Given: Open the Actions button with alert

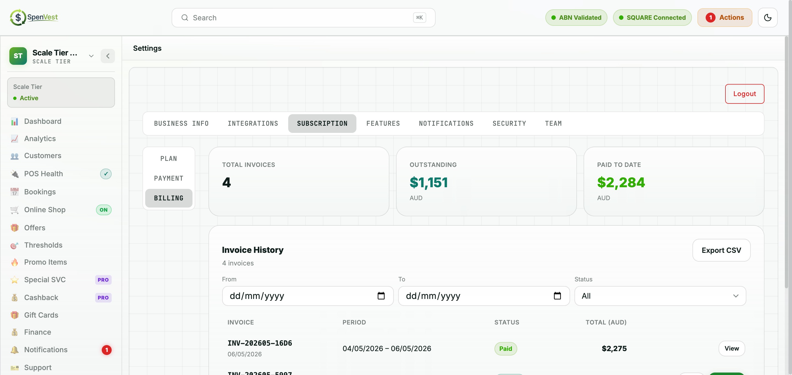Looking at the screenshot, I should (x=724, y=18).
